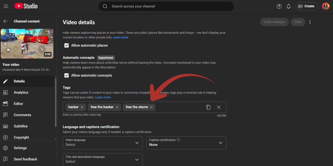Uncheck Allow automatic places
The height and width of the screenshot is (166, 333).
(66, 45)
